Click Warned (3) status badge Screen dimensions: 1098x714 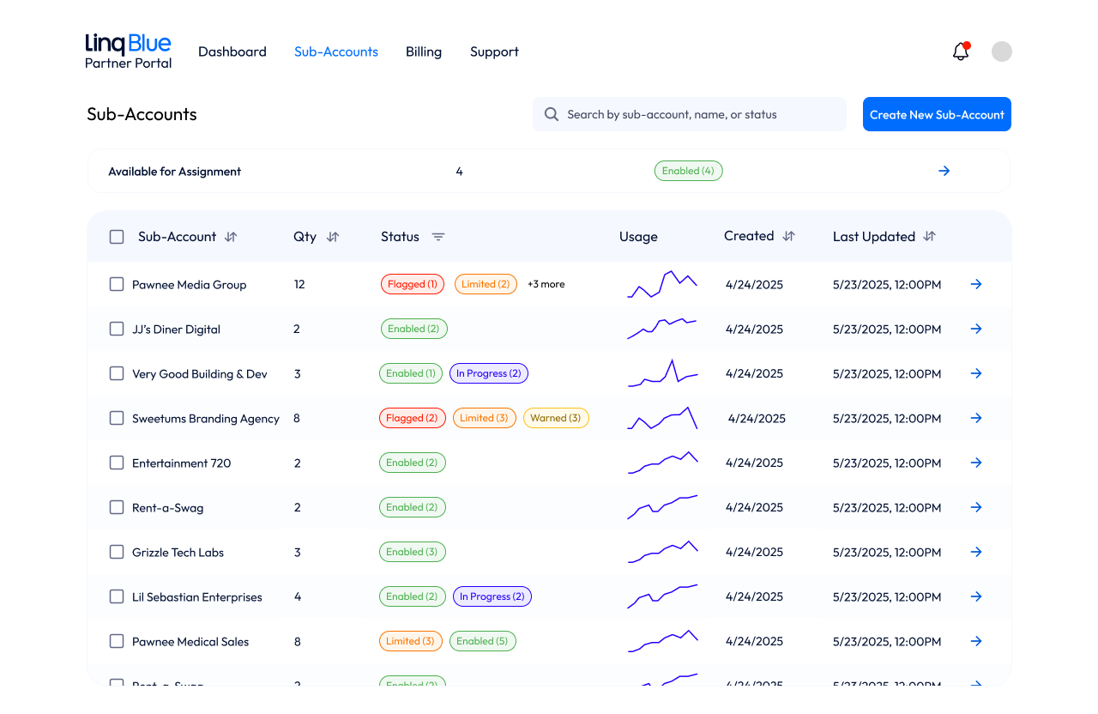click(x=556, y=418)
